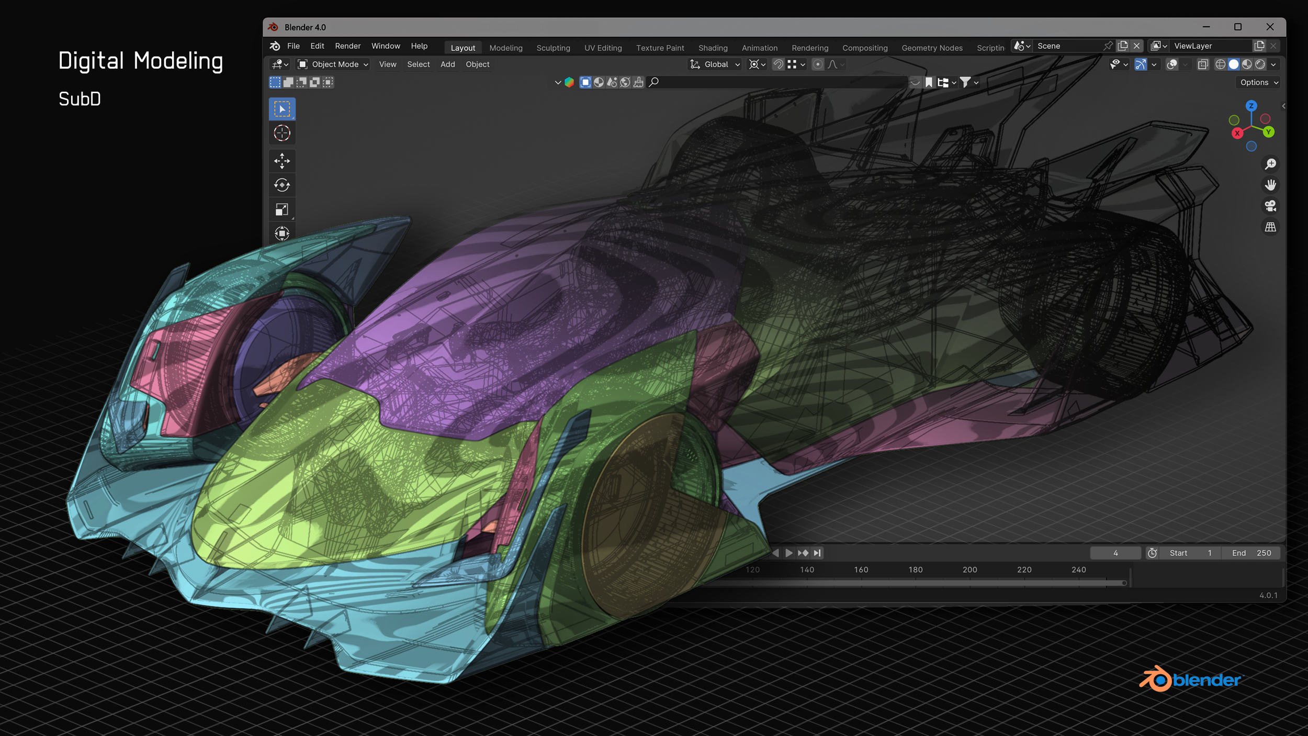
Task: Pin the Scene with the pin icon
Action: [x=1108, y=46]
